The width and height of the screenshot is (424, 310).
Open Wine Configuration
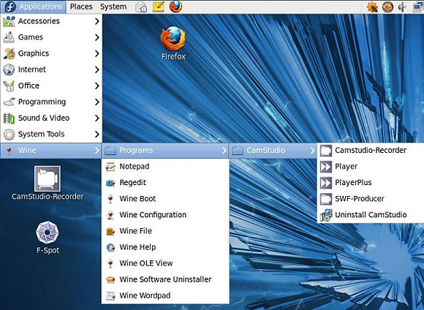165,215
